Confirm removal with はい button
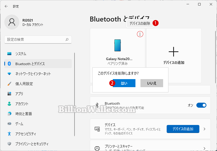 124,83
